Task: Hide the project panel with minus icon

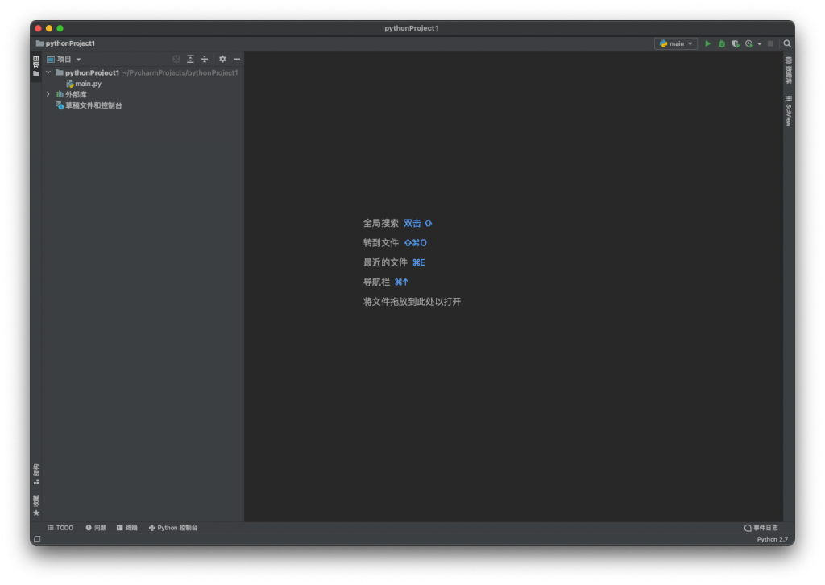Action: [237, 59]
